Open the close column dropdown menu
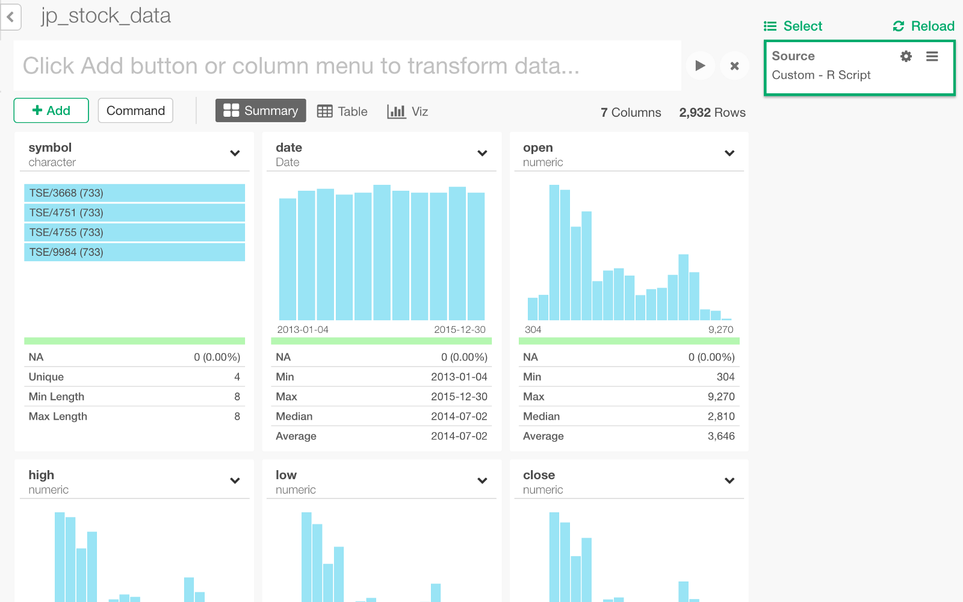The image size is (963, 602). tap(729, 480)
